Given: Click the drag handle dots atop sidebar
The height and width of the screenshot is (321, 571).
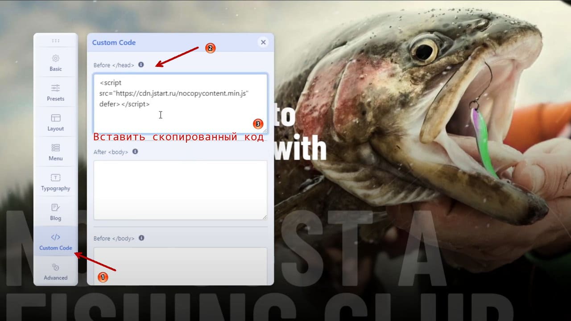Looking at the screenshot, I should coord(56,41).
